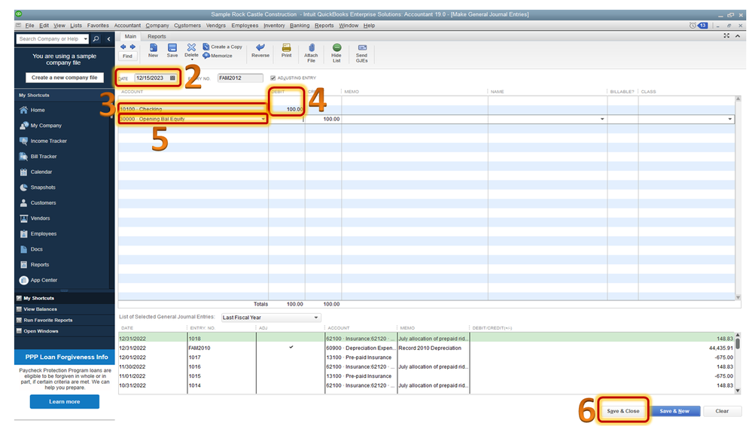Open the Opening Bal Equity account dropdown
Image resolution: width=752 pixels, height=426 pixels.
click(263, 119)
